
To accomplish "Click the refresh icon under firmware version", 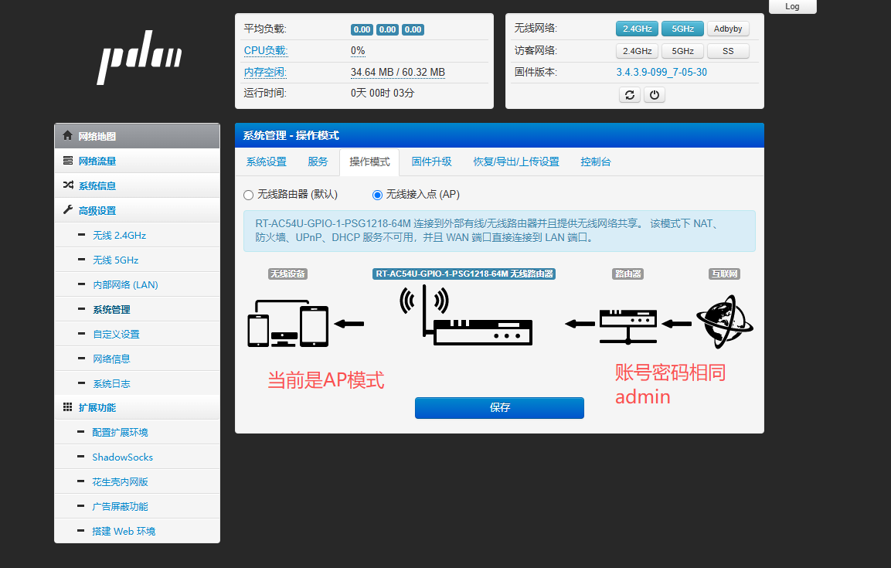I will tap(630, 95).
